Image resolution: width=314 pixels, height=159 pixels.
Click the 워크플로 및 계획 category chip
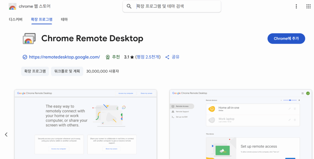click(67, 71)
